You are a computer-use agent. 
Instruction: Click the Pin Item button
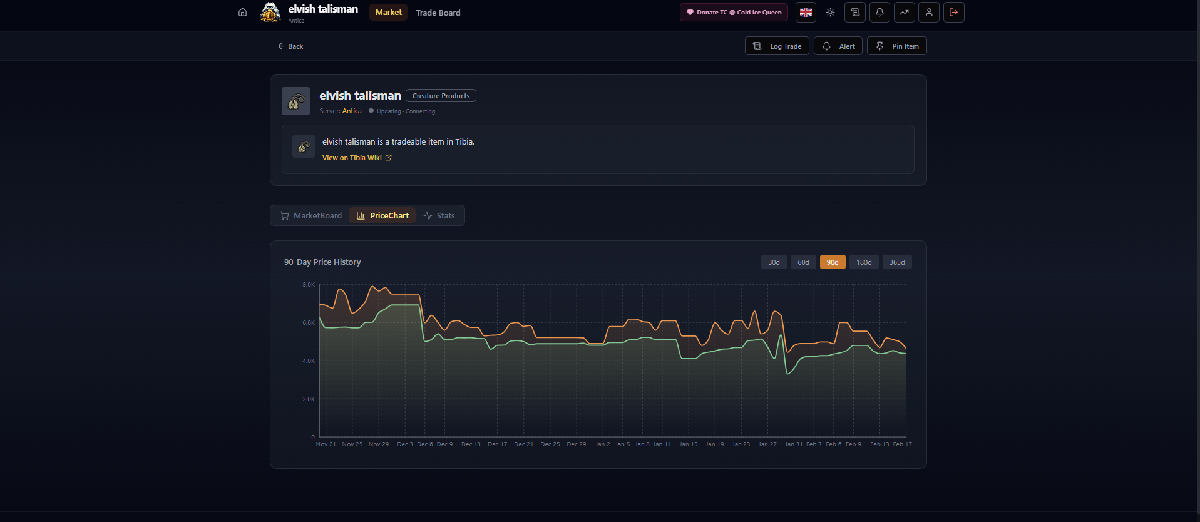[x=896, y=46]
